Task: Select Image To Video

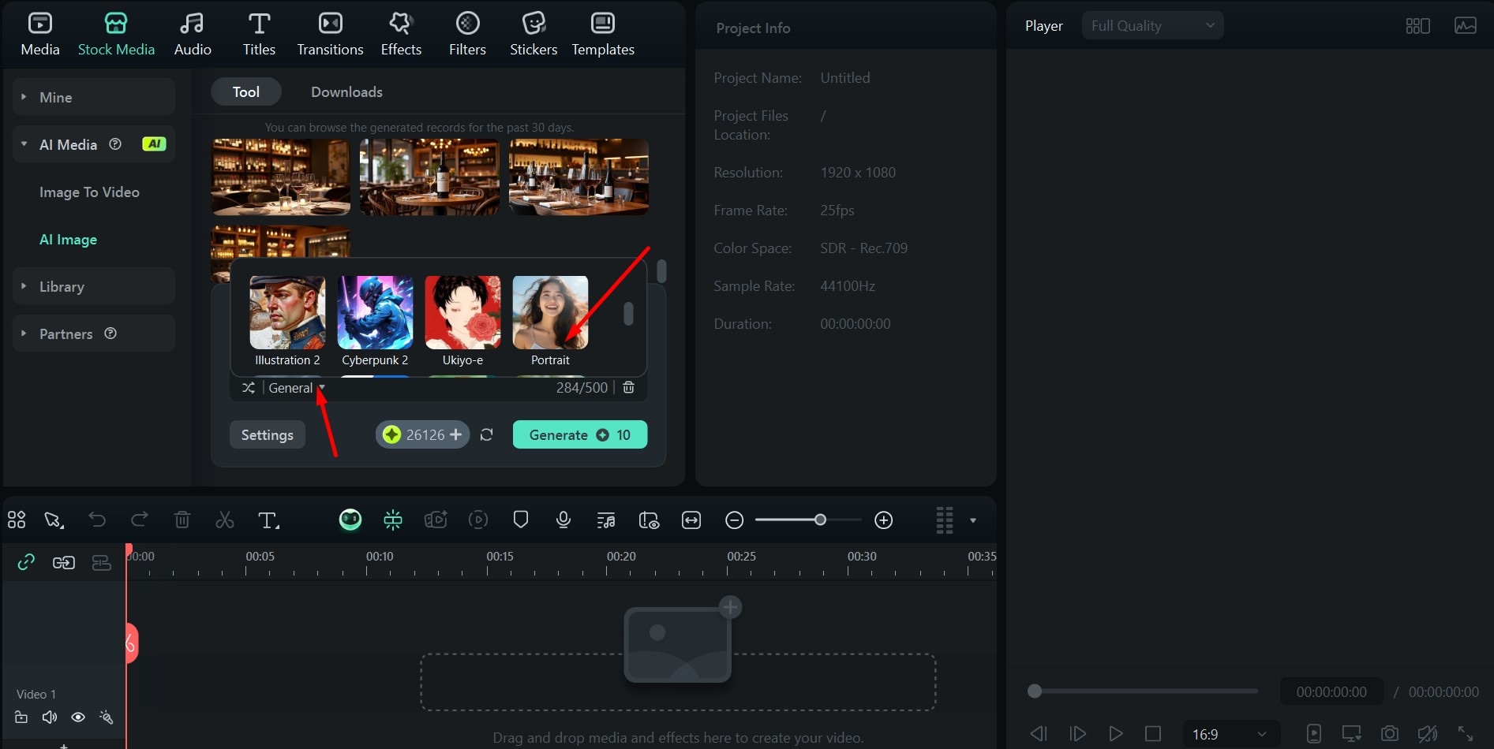Action: (89, 192)
